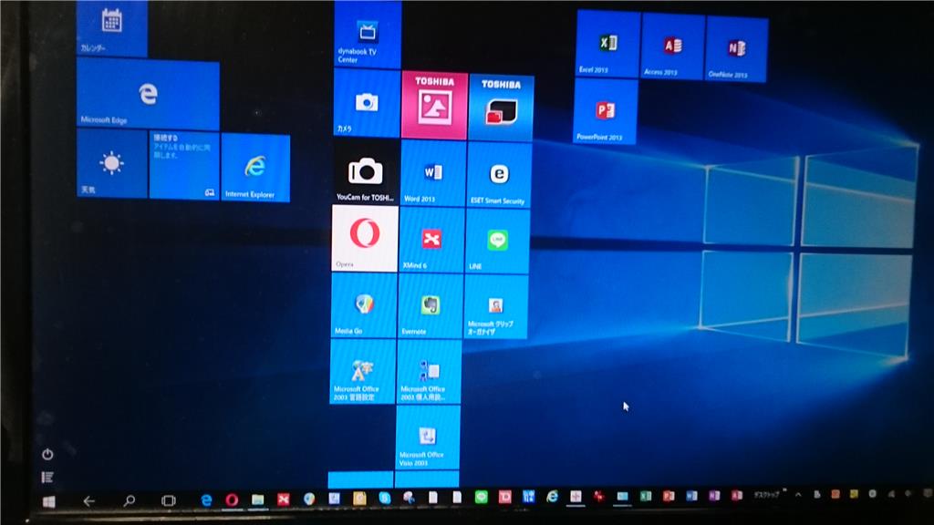The image size is (934, 525).
Task: Click Excel icon on the taskbar
Action: (x=645, y=496)
